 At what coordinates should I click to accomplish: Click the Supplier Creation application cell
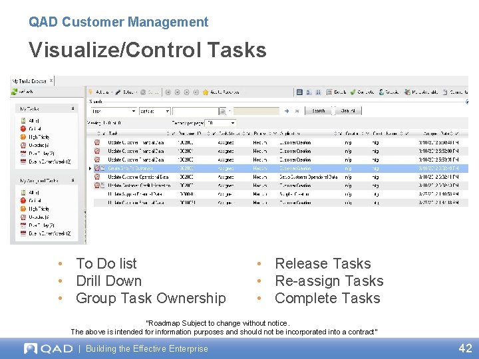[294, 194]
